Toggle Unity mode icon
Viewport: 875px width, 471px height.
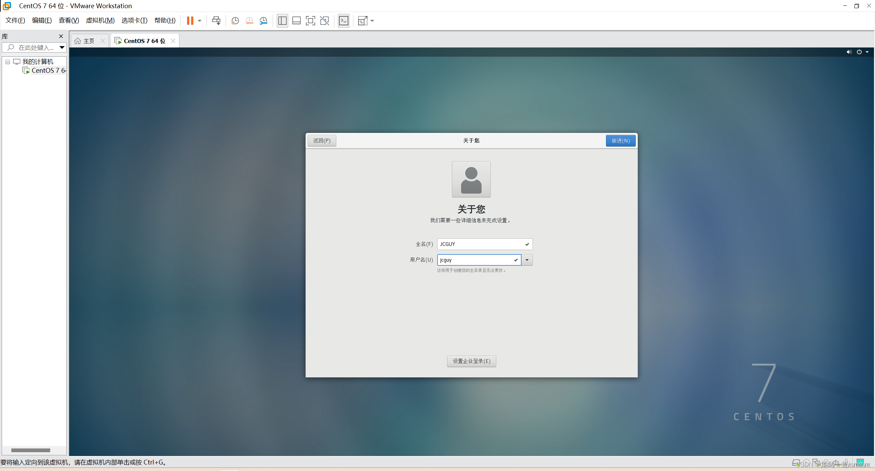coord(324,21)
